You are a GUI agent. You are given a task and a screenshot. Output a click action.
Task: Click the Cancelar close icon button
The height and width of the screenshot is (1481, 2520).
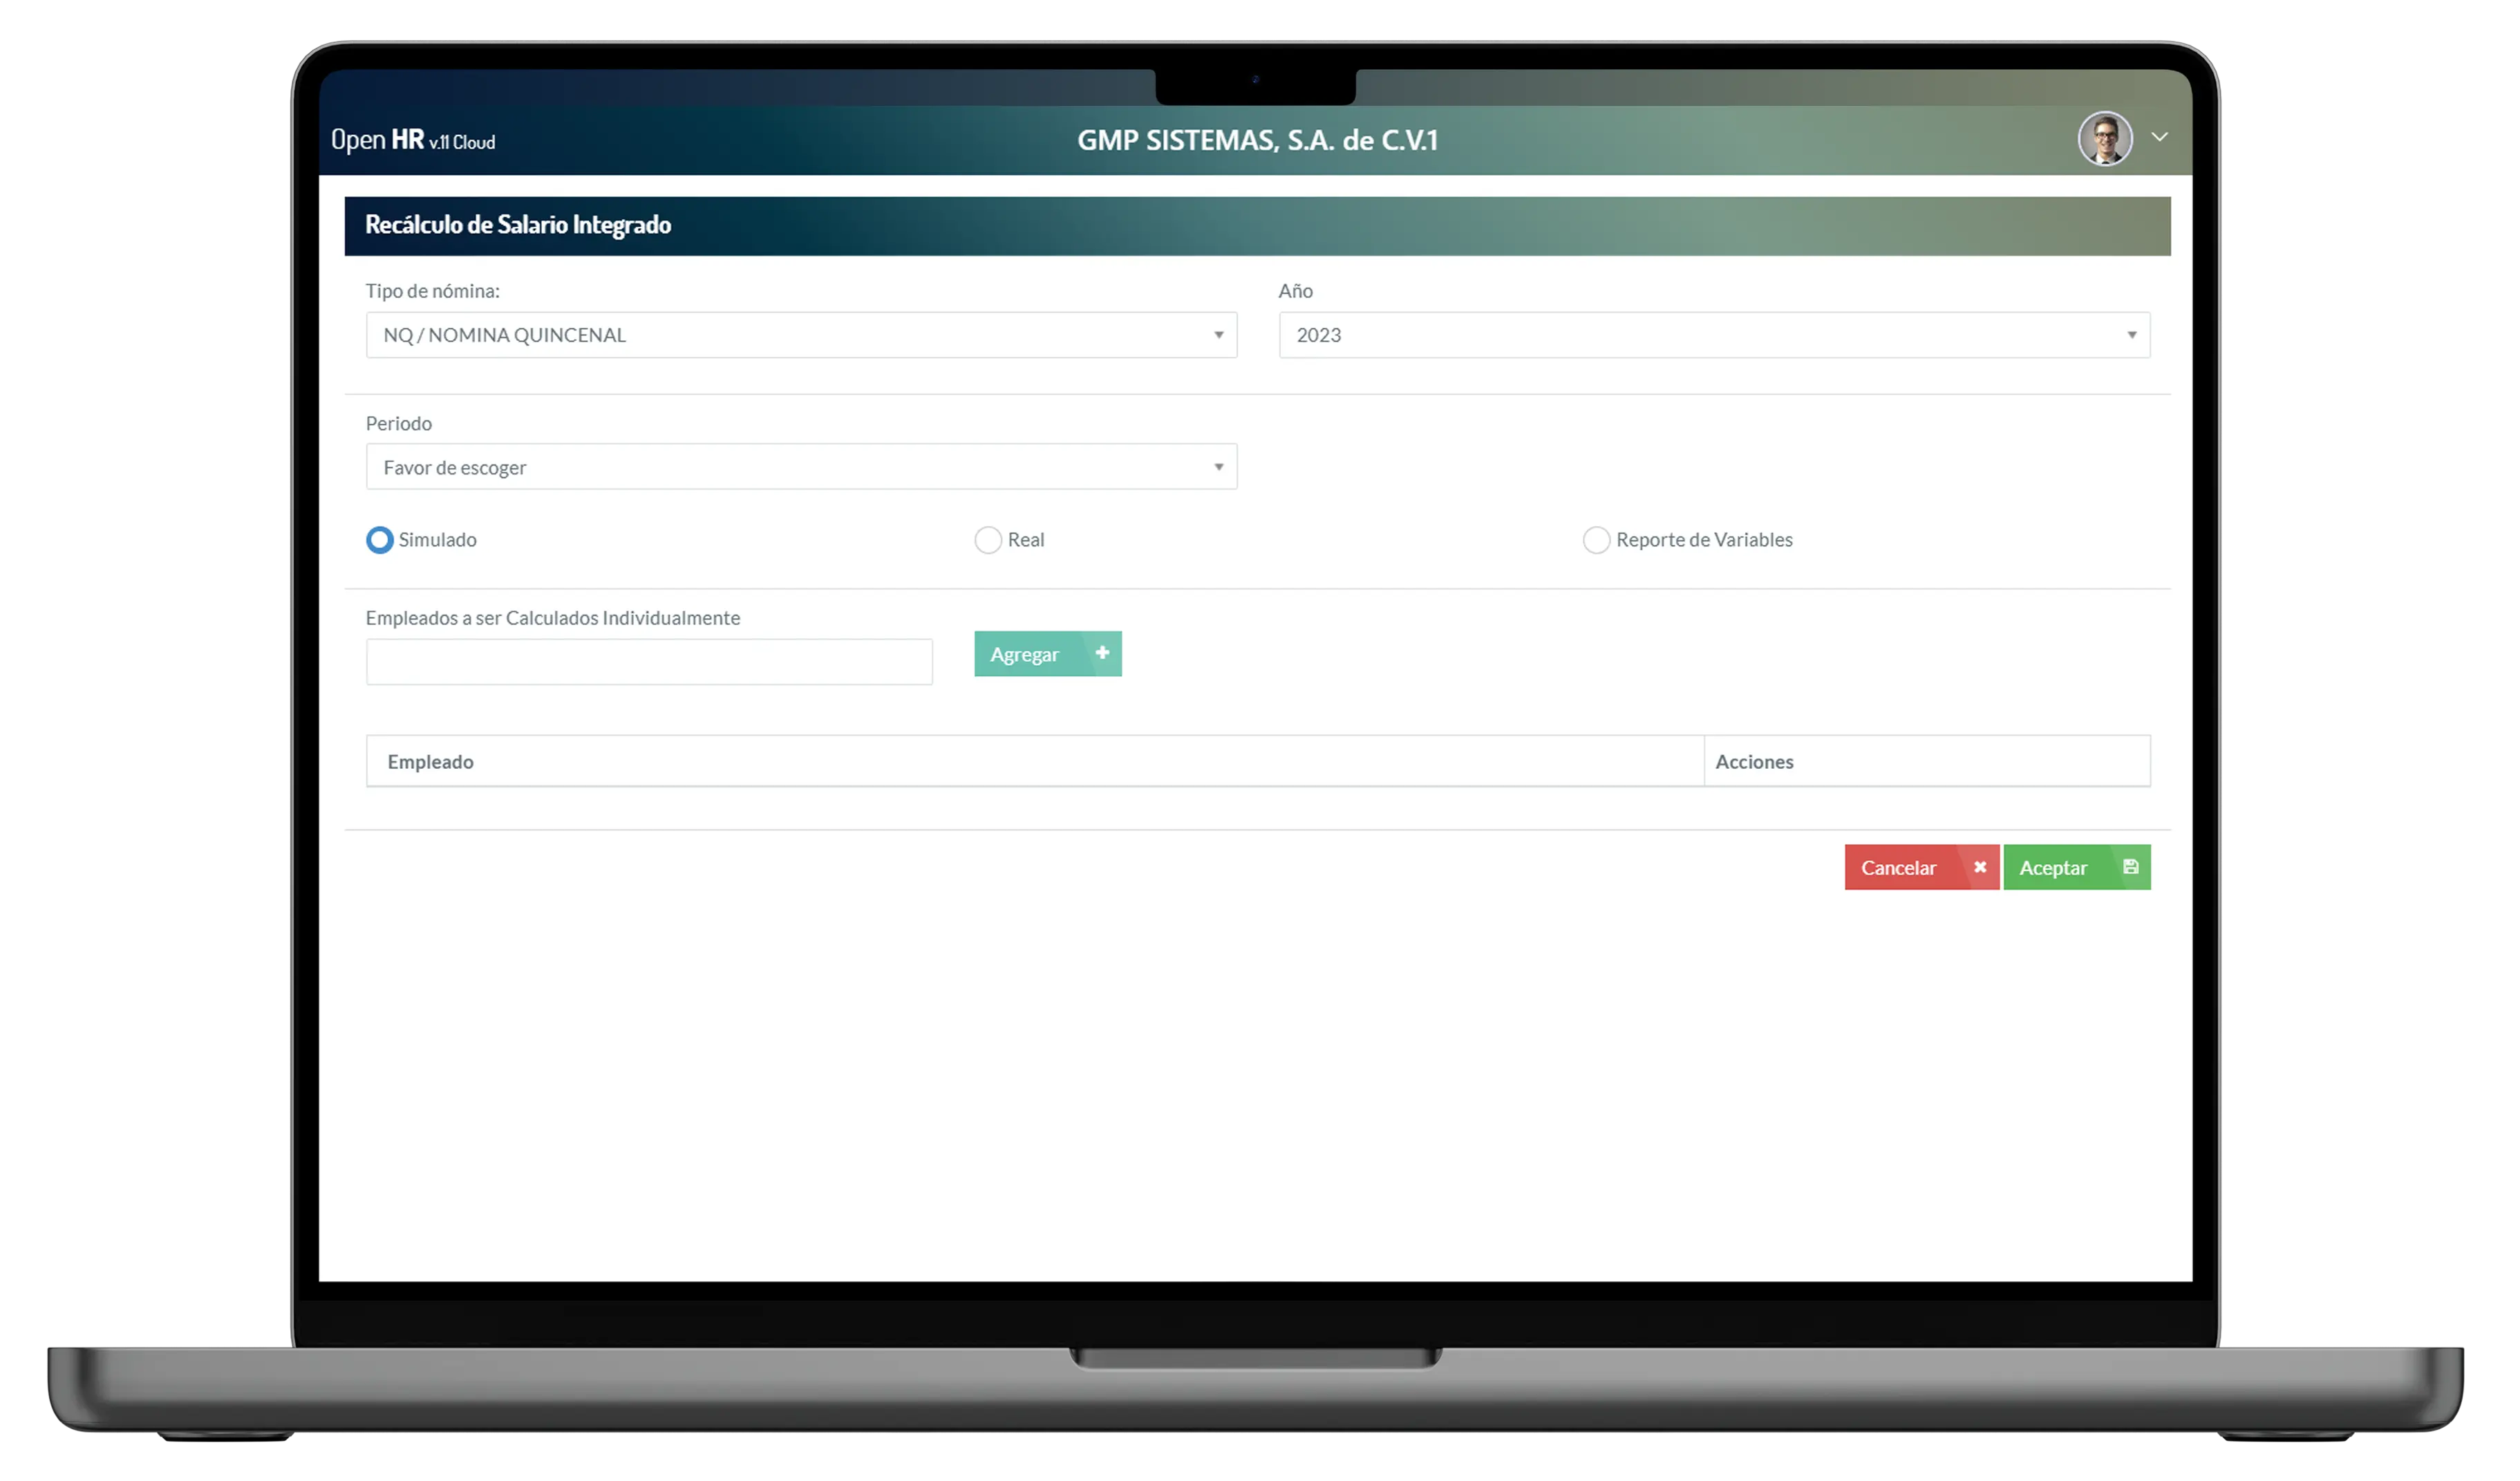(1979, 866)
